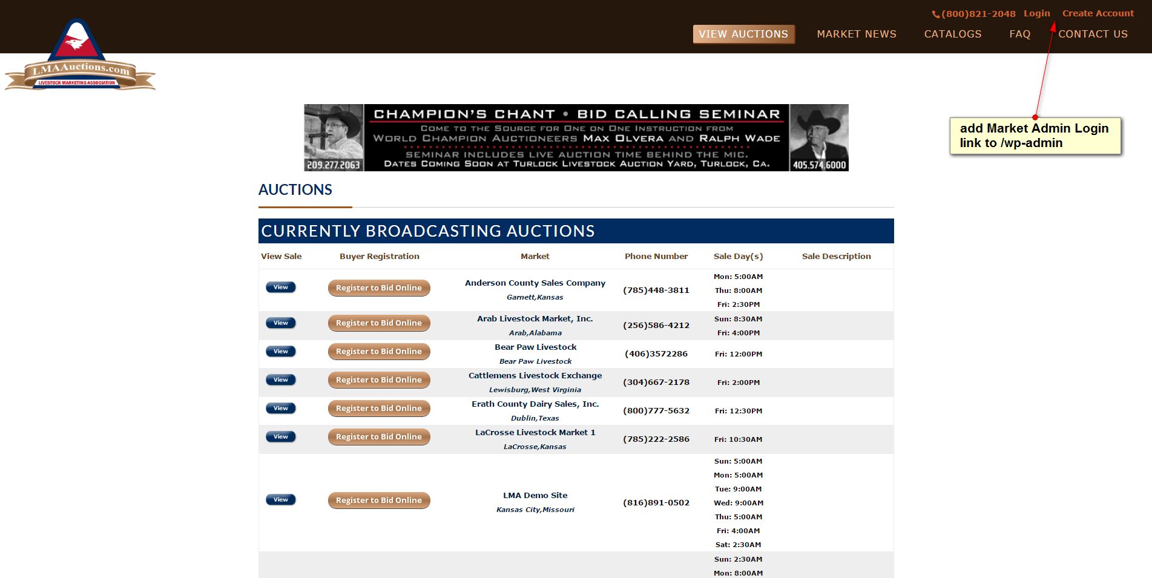View the Bear Paw Livestock sale

281,352
